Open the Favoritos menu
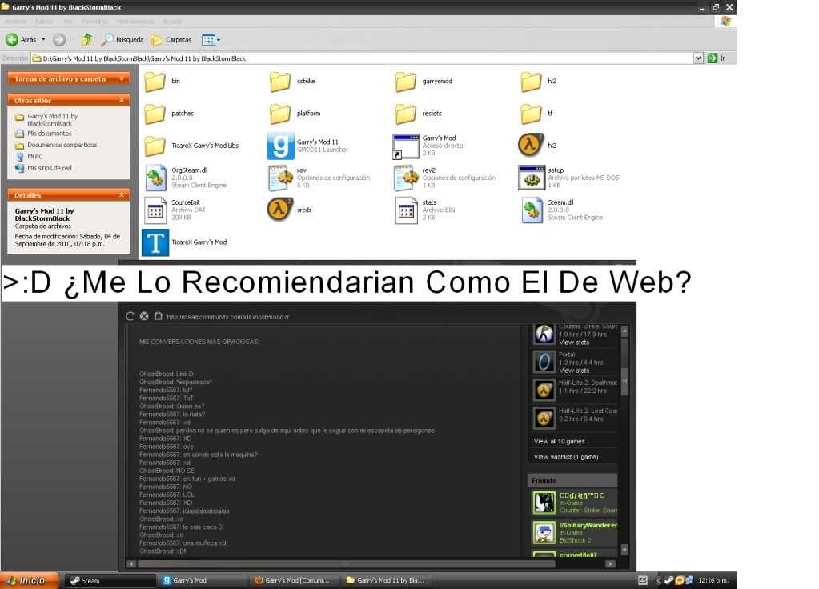This screenshot has height=589, width=819. point(94,22)
